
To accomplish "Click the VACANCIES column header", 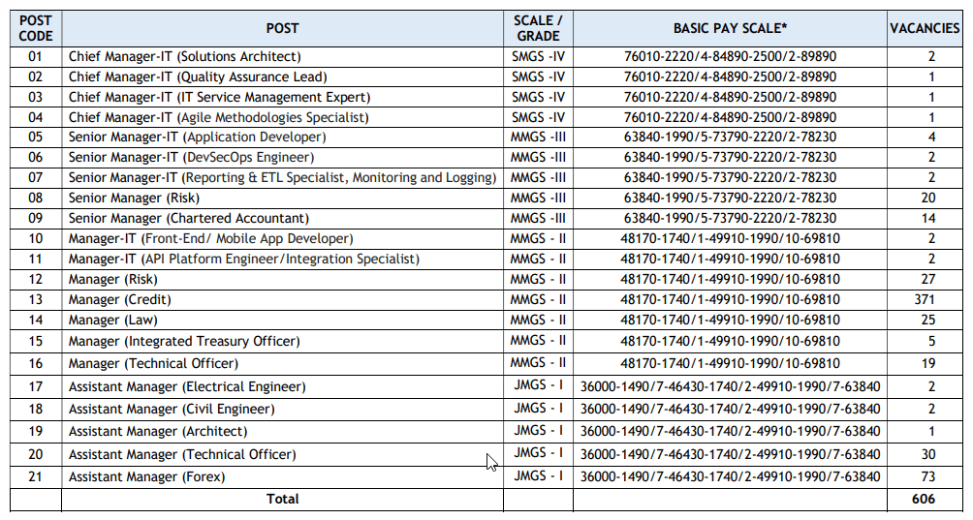I will pos(925,28).
